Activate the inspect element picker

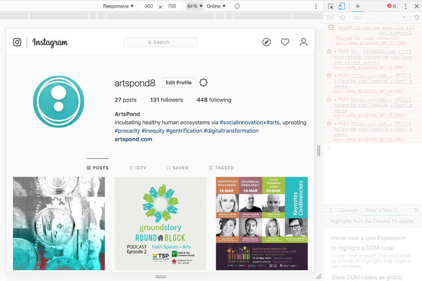(x=331, y=6)
